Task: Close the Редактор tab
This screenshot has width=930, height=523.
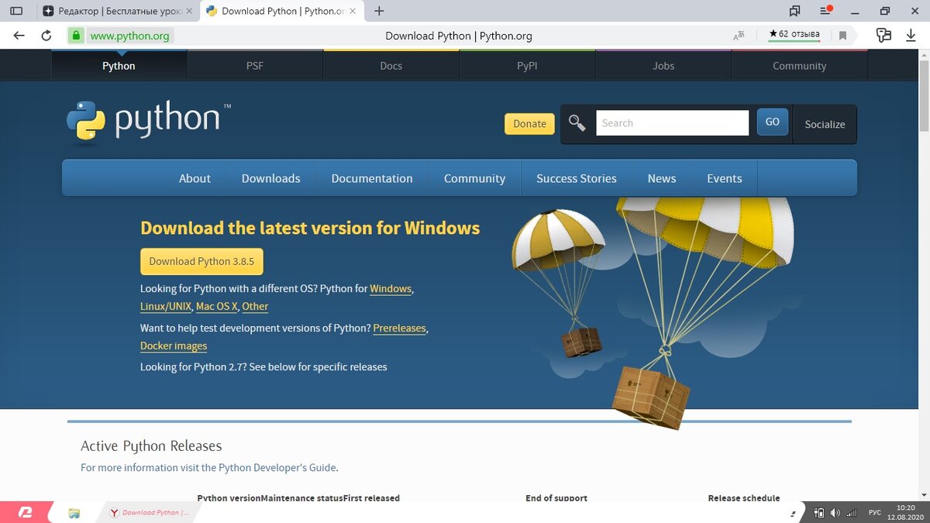Action: click(x=190, y=11)
